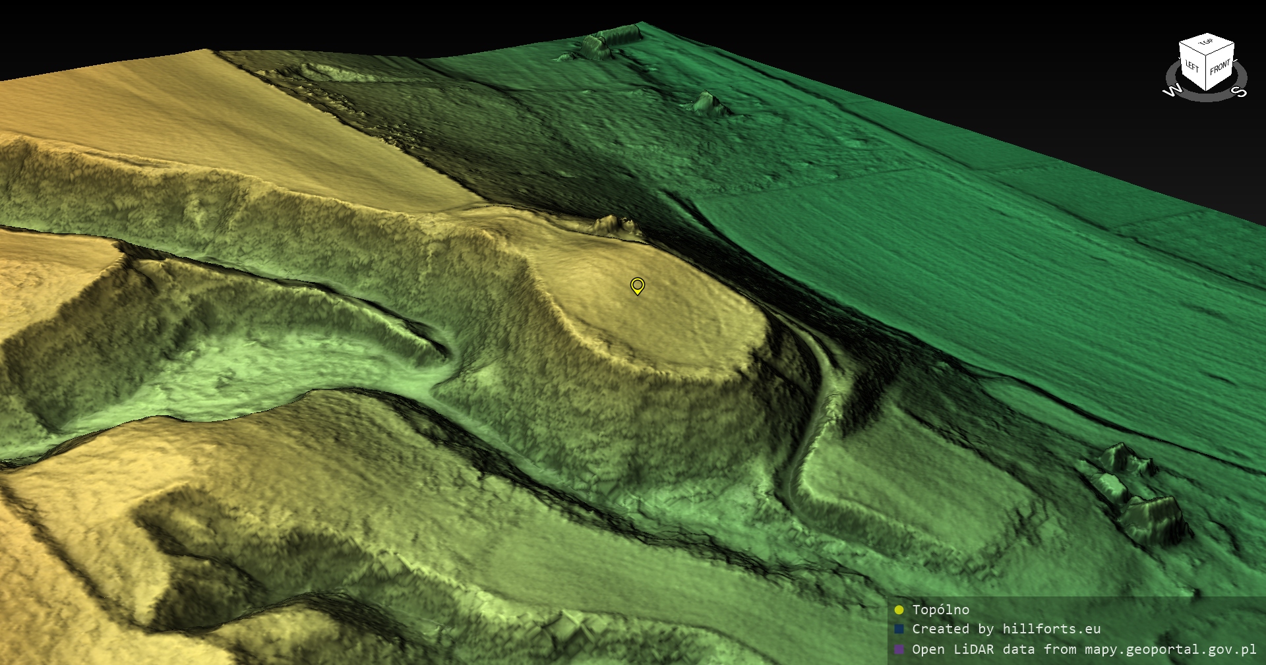The image size is (1266, 665).
Task: Click the purple square beside Open LiDAR data
Action: 899,649
